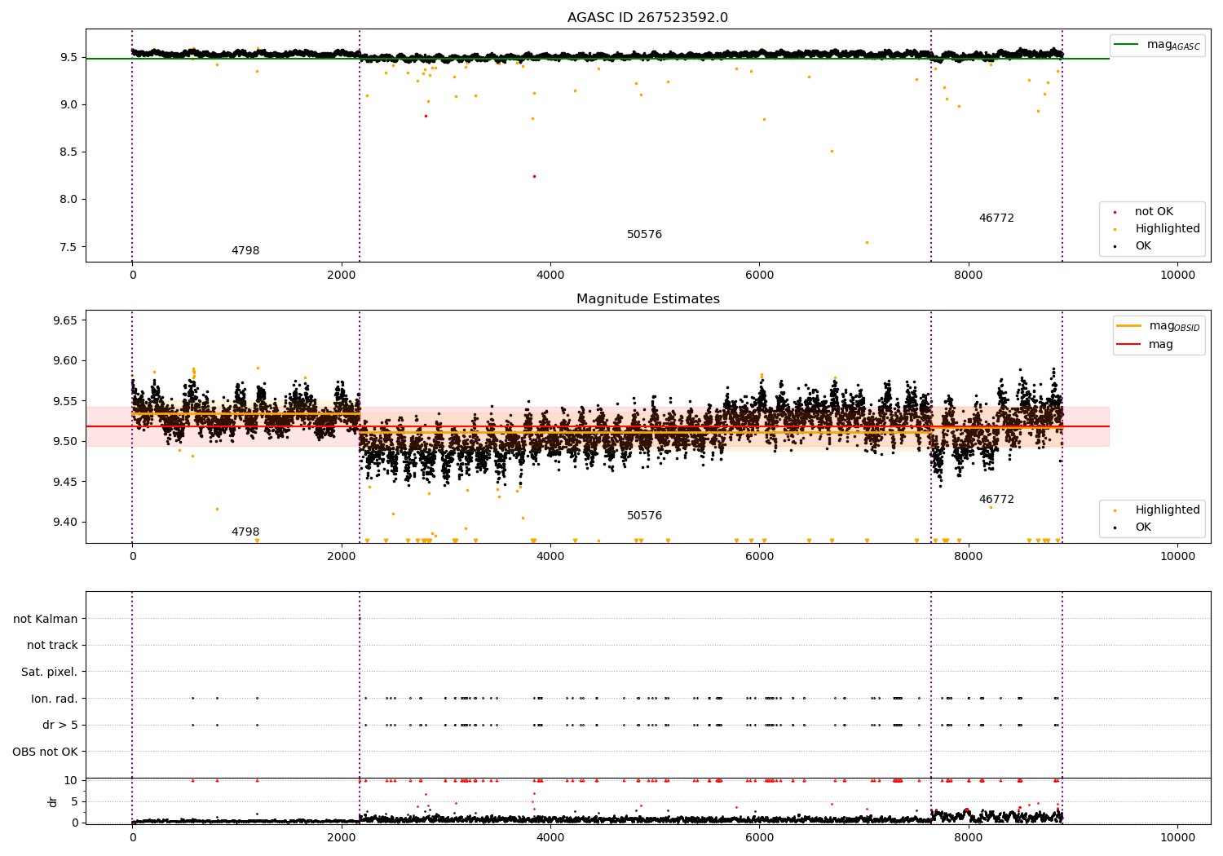This screenshot has width=1223, height=856.
Task: Click the '46772' annotation in the top panel
Action: [x=996, y=218]
